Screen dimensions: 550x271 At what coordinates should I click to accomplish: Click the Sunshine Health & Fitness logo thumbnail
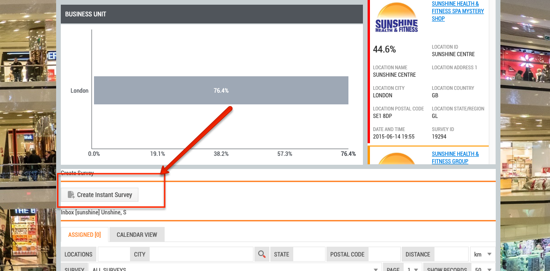coord(397,18)
